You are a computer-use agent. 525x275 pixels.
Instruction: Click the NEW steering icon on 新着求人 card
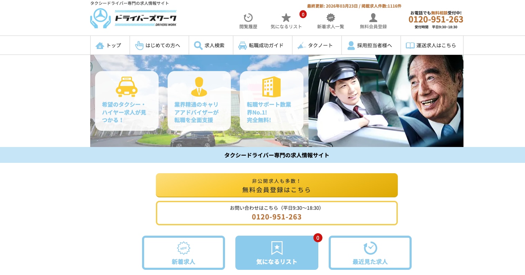click(x=183, y=248)
